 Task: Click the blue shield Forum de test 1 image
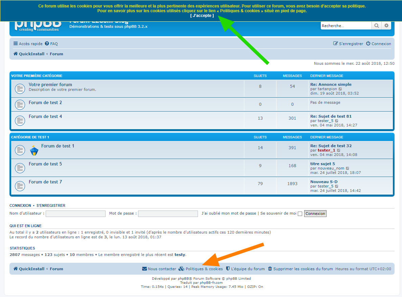click(x=34, y=150)
